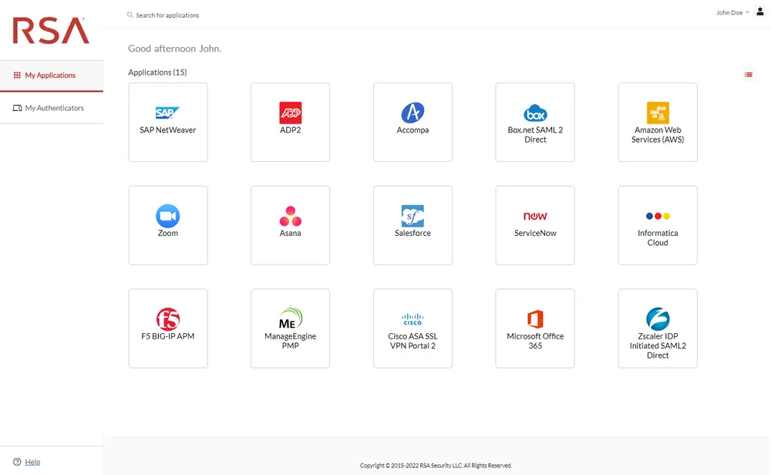Click the F5 BIG-IP APM label
This screenshot has width=771, height=475.
tap(167, 336)
